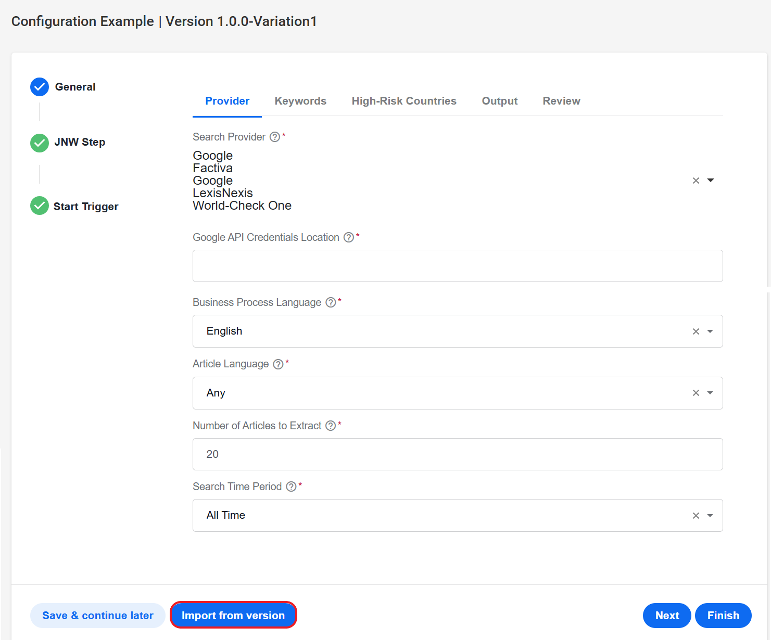Clear the 'All Time' period selection
The image size is (771, 640).
(696, 516)
